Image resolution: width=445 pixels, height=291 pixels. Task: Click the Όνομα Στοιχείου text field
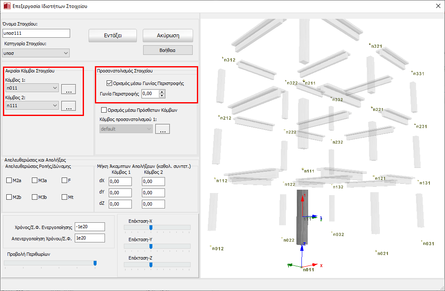click(36, 33)
